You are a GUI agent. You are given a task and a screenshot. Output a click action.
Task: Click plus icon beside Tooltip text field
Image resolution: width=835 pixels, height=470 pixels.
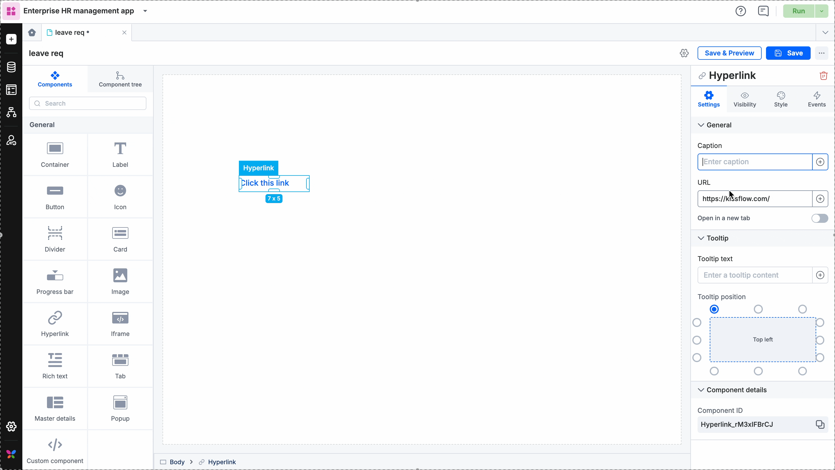point(820,275)
